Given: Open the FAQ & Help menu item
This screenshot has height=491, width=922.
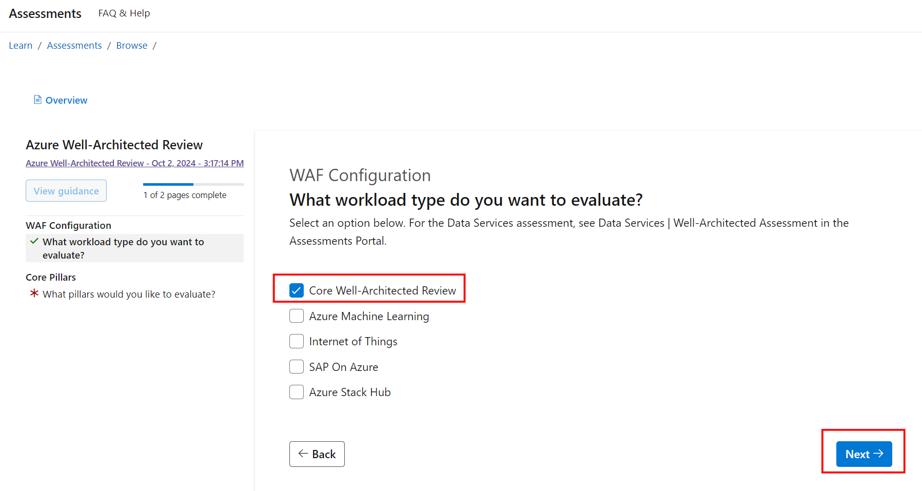Looking at the screenshot, I should 124,13.
